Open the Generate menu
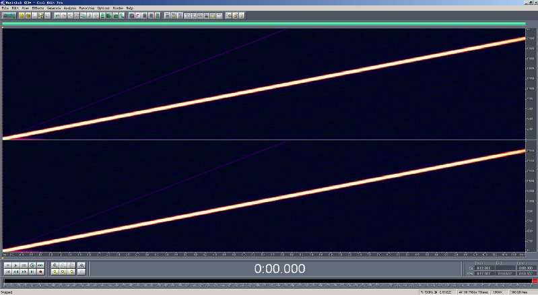The width and height of the screenshot is (538, 295). [x=53, y=7]
